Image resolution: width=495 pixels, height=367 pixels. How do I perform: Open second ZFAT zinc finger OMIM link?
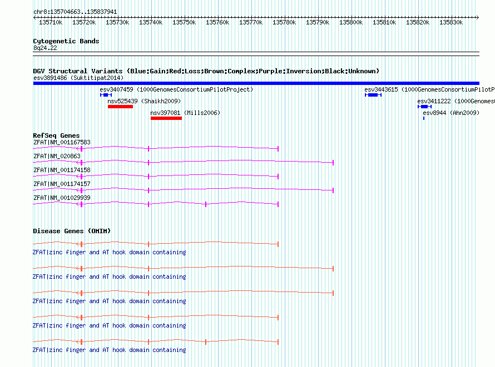pyautogui.click(x=109, y=276)
